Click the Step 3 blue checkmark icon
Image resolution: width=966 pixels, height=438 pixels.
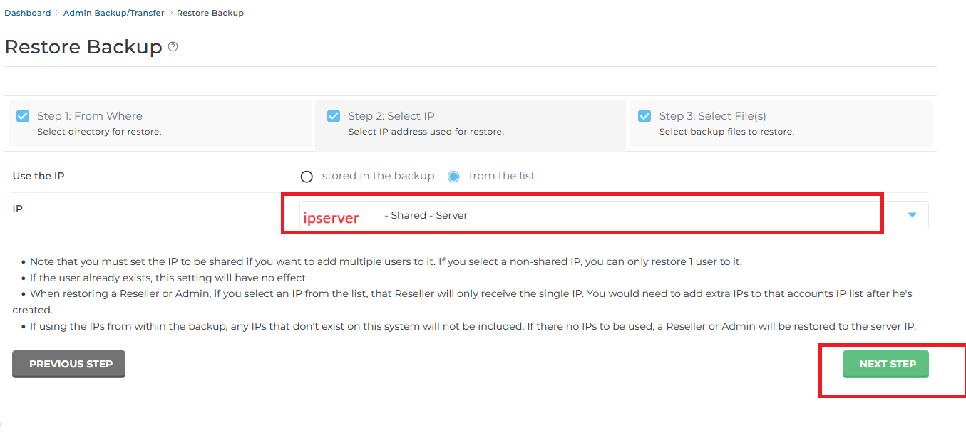coord(644,116)
